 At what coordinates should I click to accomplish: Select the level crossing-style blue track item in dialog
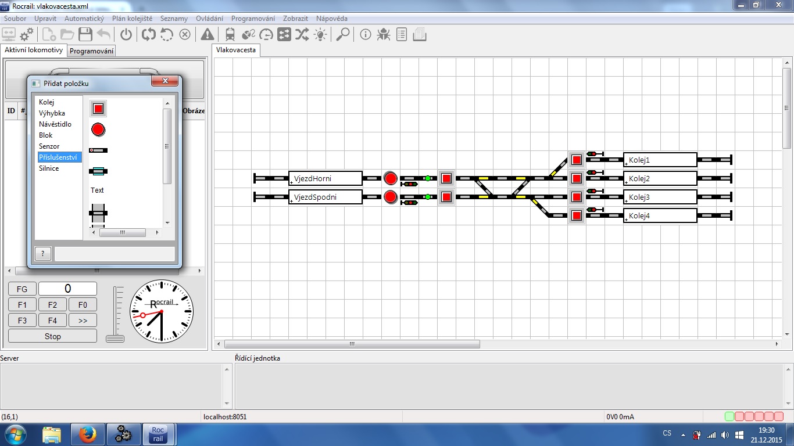point(98,171)
